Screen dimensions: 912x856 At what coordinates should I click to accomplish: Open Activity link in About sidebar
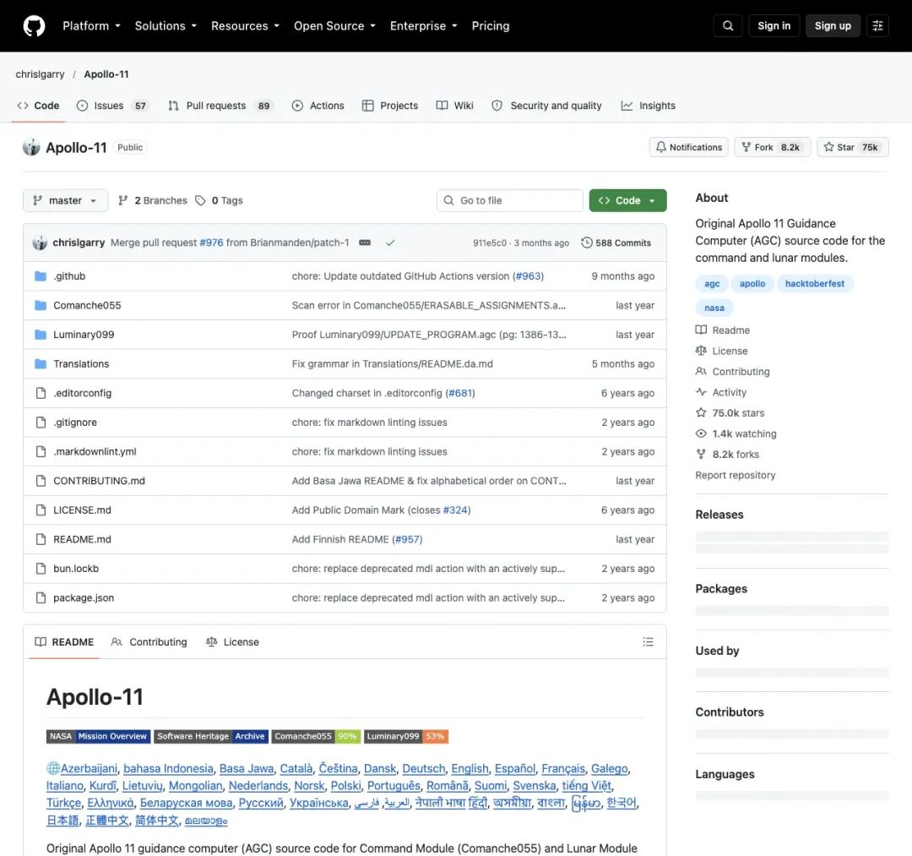[720, 392]
